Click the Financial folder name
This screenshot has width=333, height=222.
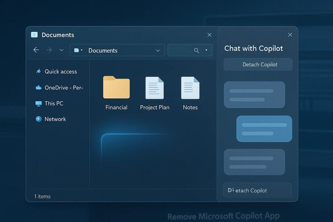[116, 108]
